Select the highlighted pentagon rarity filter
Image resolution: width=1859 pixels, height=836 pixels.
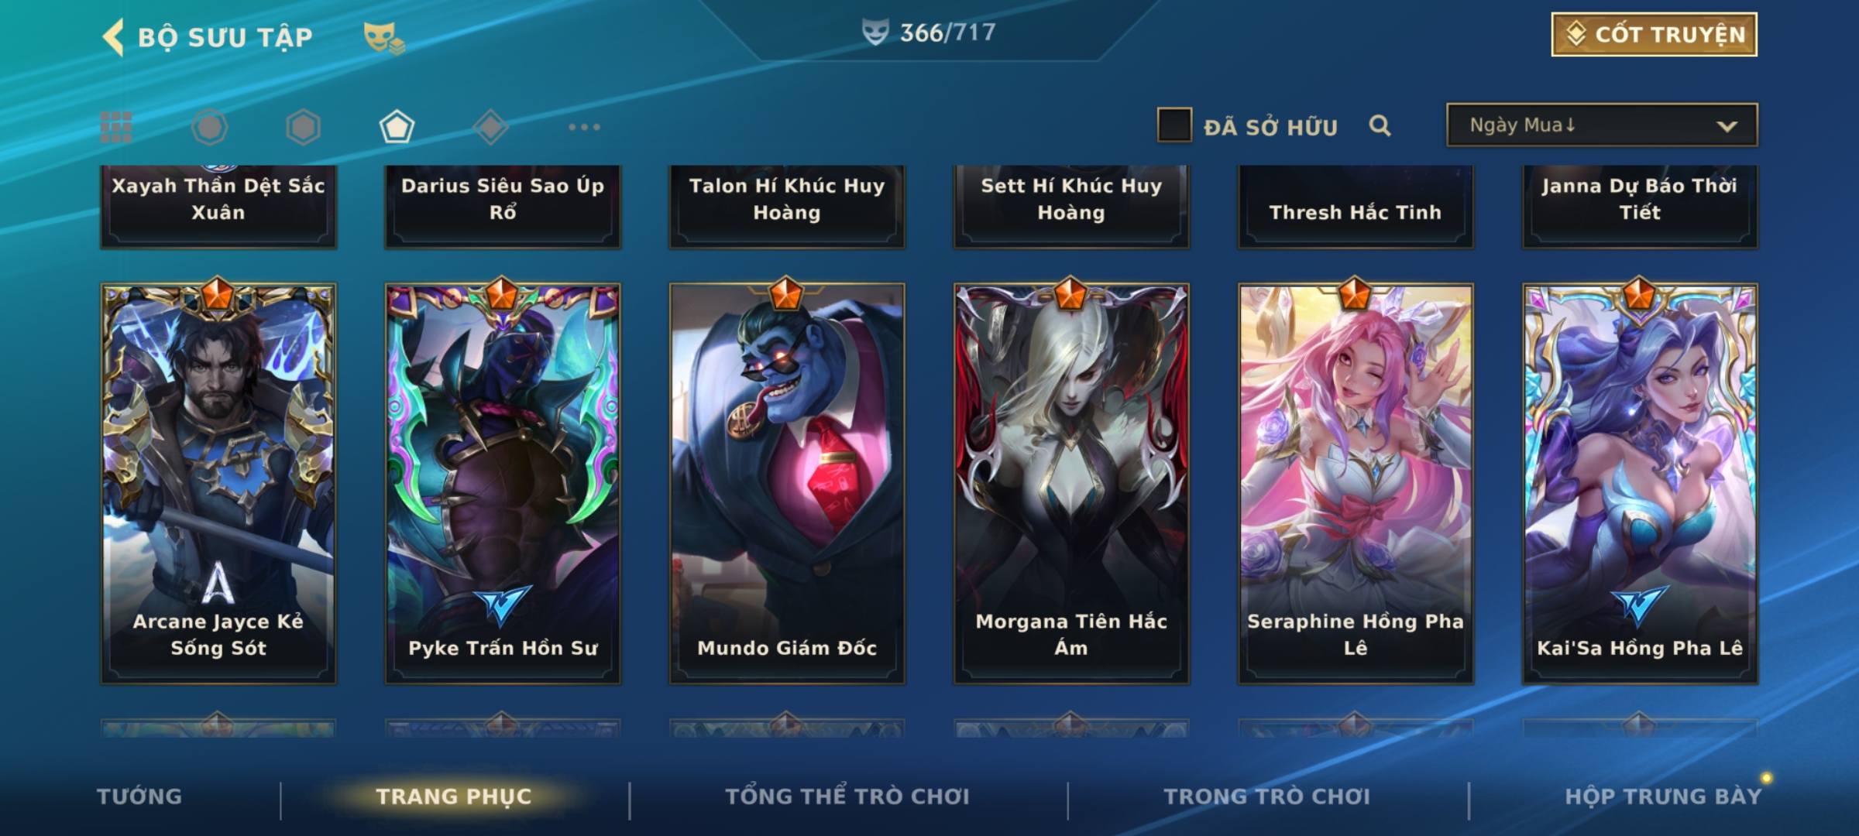[397, 127]
